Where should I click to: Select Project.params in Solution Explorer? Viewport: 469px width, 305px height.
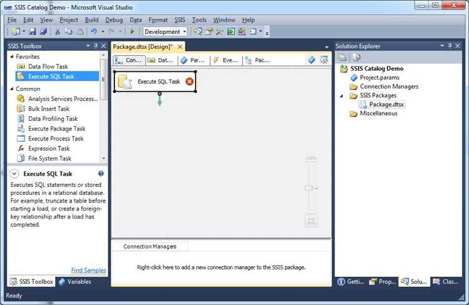point(380,77)
